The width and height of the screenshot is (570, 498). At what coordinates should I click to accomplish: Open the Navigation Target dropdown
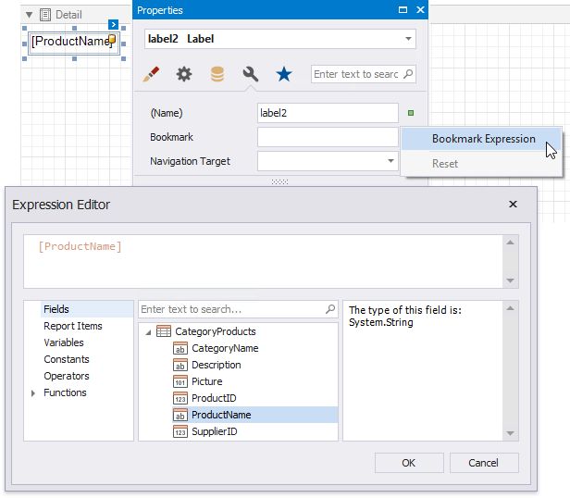(390, 161)
